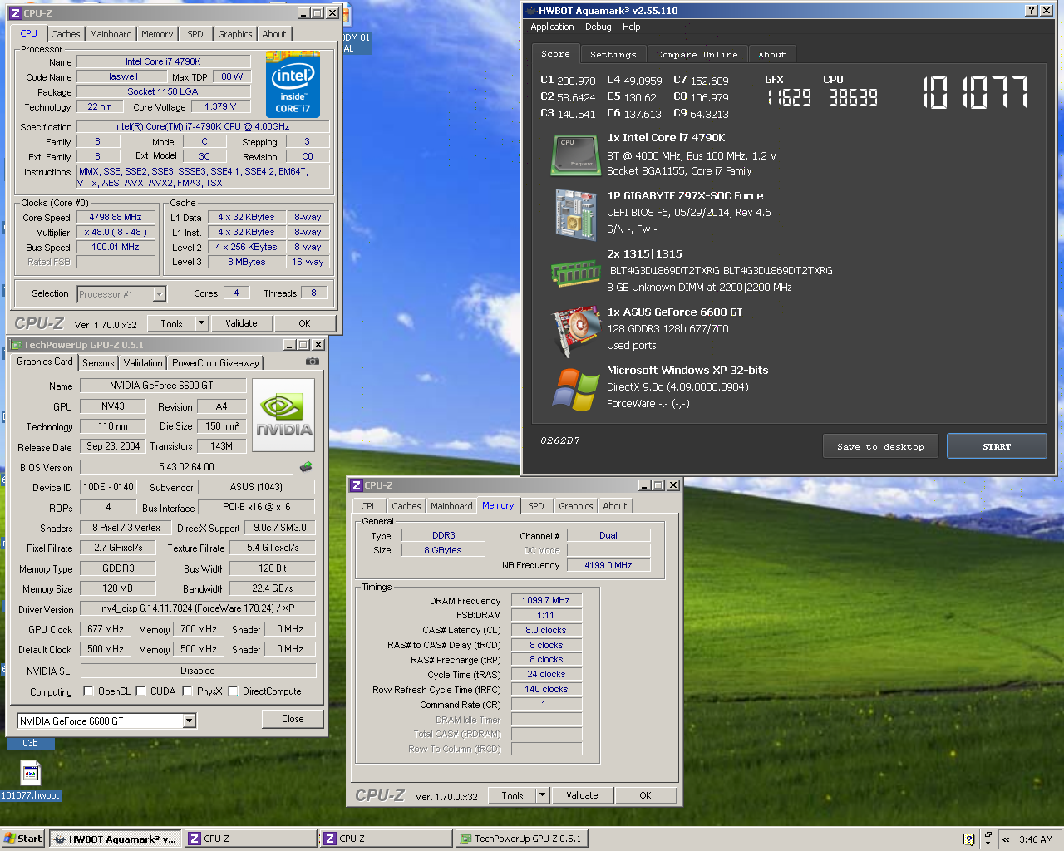Select the first CPU-Z taskbar button

(250, 839)
